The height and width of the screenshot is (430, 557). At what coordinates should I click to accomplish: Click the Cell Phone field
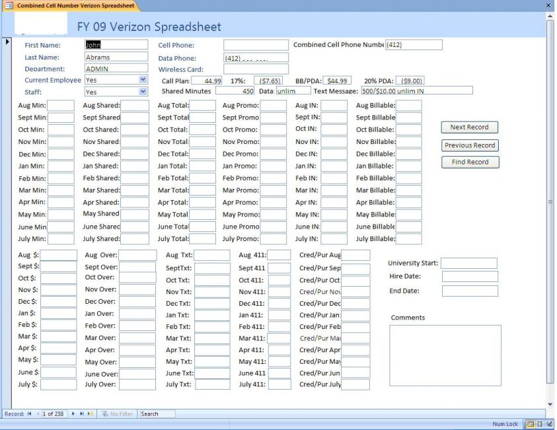pos(256,45)
